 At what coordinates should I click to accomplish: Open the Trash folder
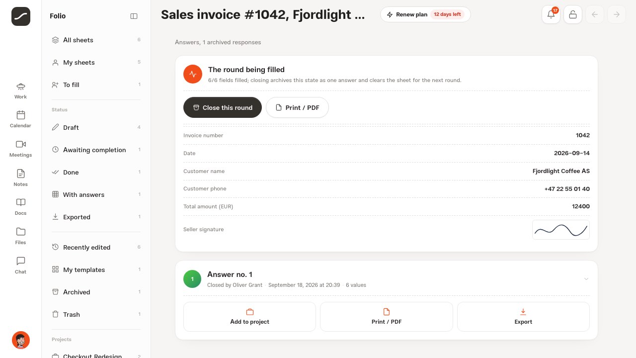[96, 314]
